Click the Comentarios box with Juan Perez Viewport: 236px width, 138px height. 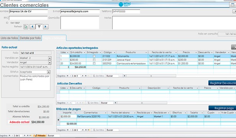point(35,82)
